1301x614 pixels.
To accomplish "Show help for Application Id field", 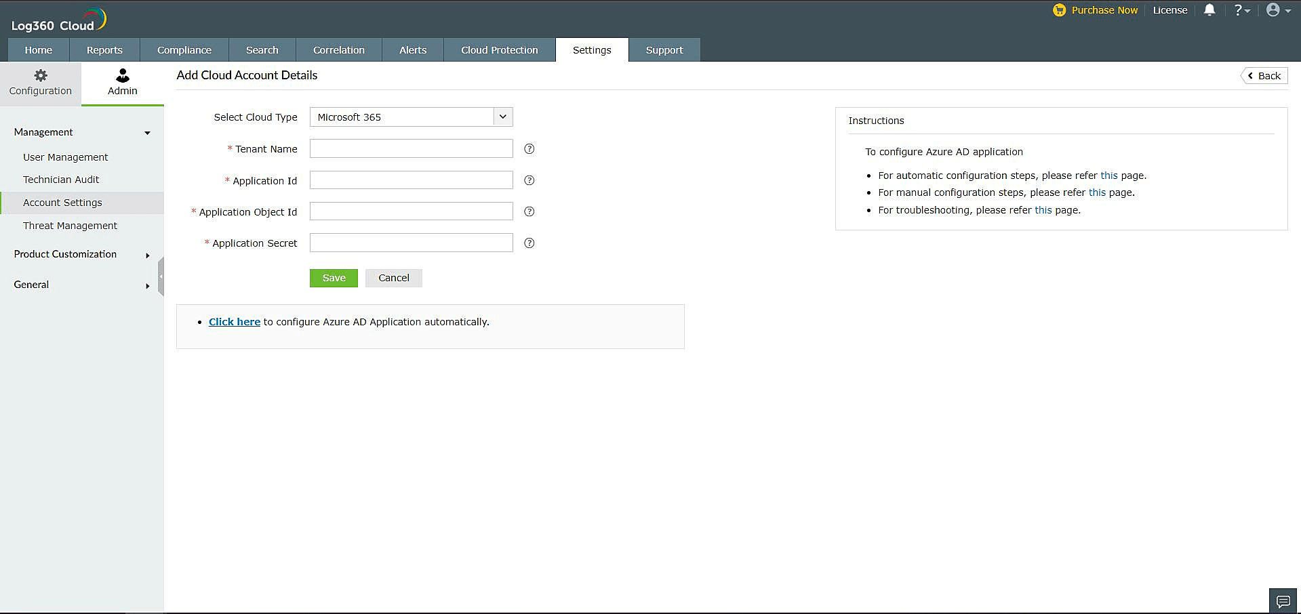I will pos(529,180).
